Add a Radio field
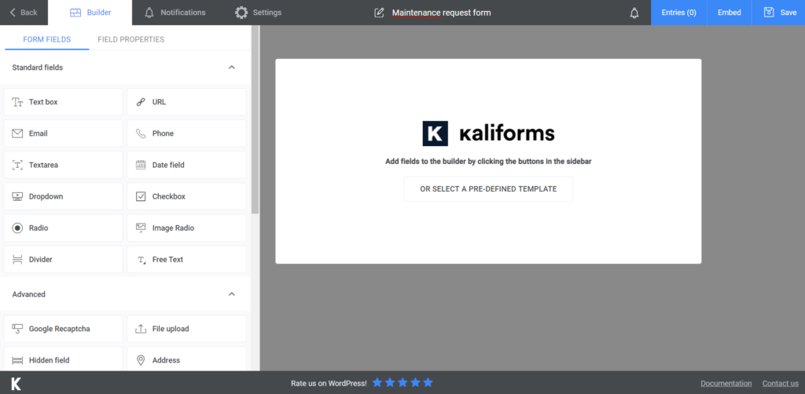This screenshot has width=805, height=394. (x=63, y=228)
